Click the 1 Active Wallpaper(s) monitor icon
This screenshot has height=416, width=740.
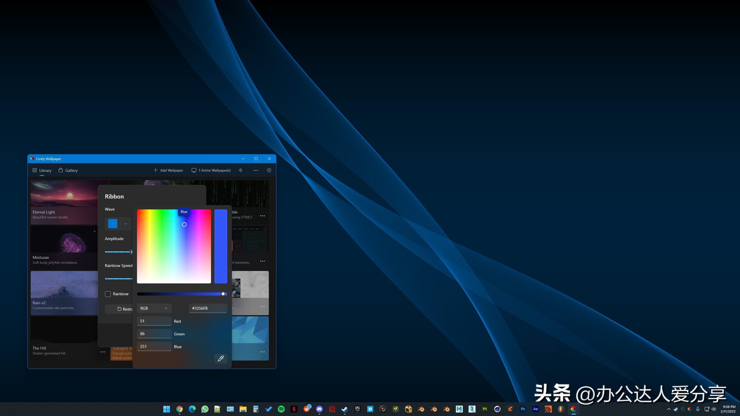point(194,170)
